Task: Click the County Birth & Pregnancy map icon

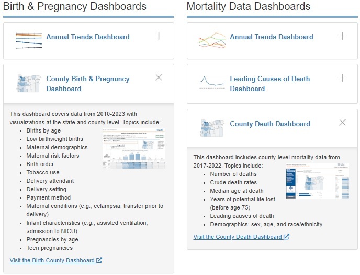Action: pyautogui.click(x=28, y=84)
